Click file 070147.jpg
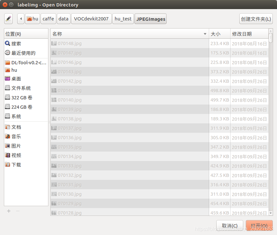The height and width of the screenshot is (235, 277). (130, 53)
